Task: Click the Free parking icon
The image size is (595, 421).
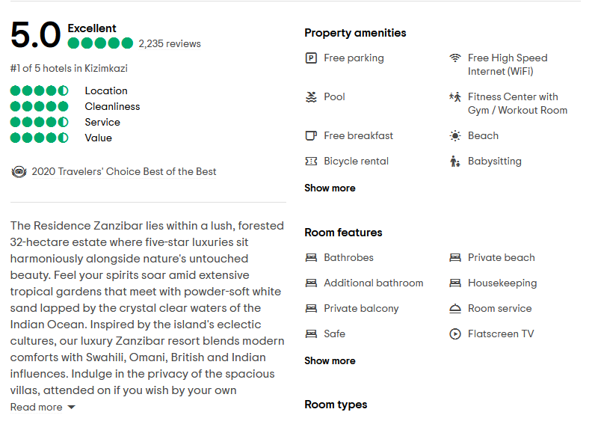Action: 312,58
